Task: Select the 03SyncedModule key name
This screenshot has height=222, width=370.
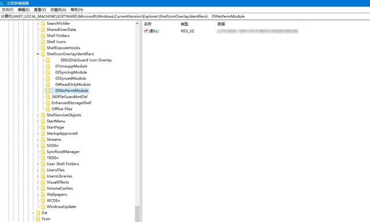Action: (71, 78)
